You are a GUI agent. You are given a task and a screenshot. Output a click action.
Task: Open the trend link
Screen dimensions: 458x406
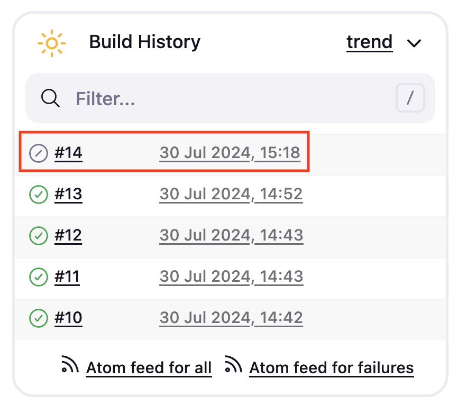click(370, 42)
